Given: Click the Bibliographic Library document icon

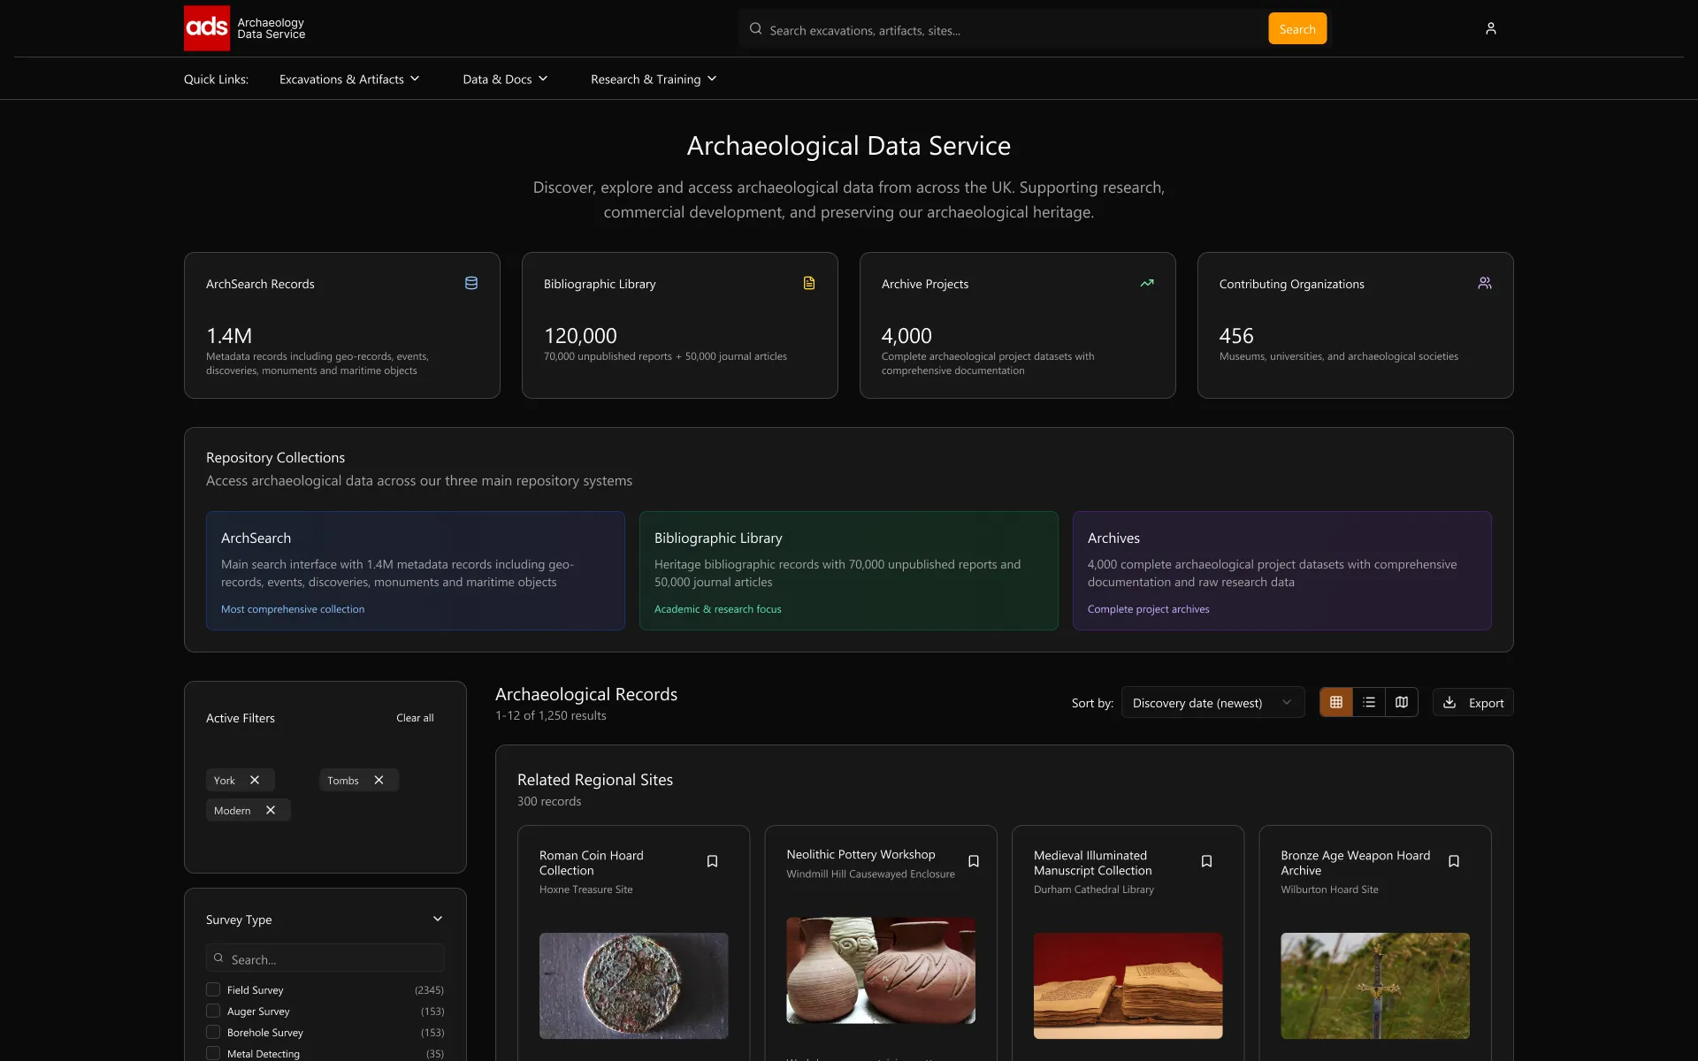Looking at the screenshot, I should pos(809,283).
